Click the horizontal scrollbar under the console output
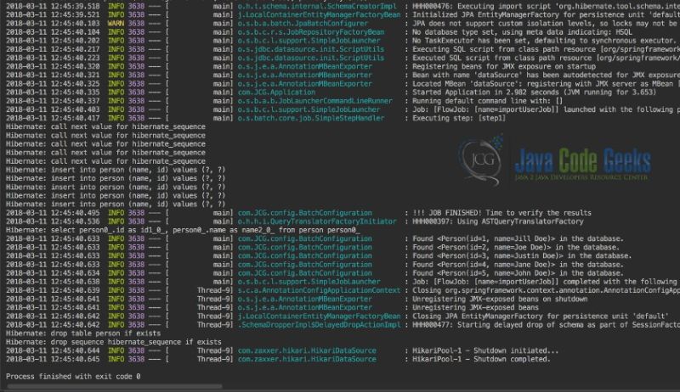Viewport: 680px width, 392px height. pyautogui.click(x=115, y=386)
